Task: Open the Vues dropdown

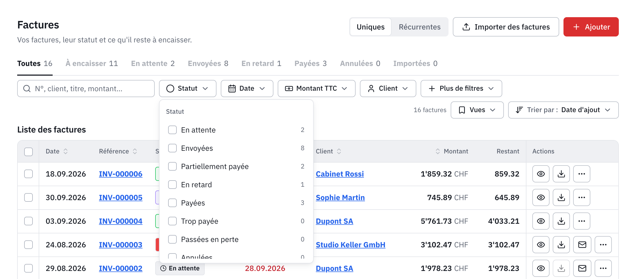Action: pyautogui.click(x=477, y=110)
